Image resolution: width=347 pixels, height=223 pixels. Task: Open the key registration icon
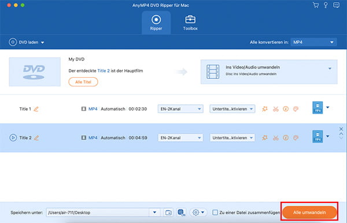point(326,5)
